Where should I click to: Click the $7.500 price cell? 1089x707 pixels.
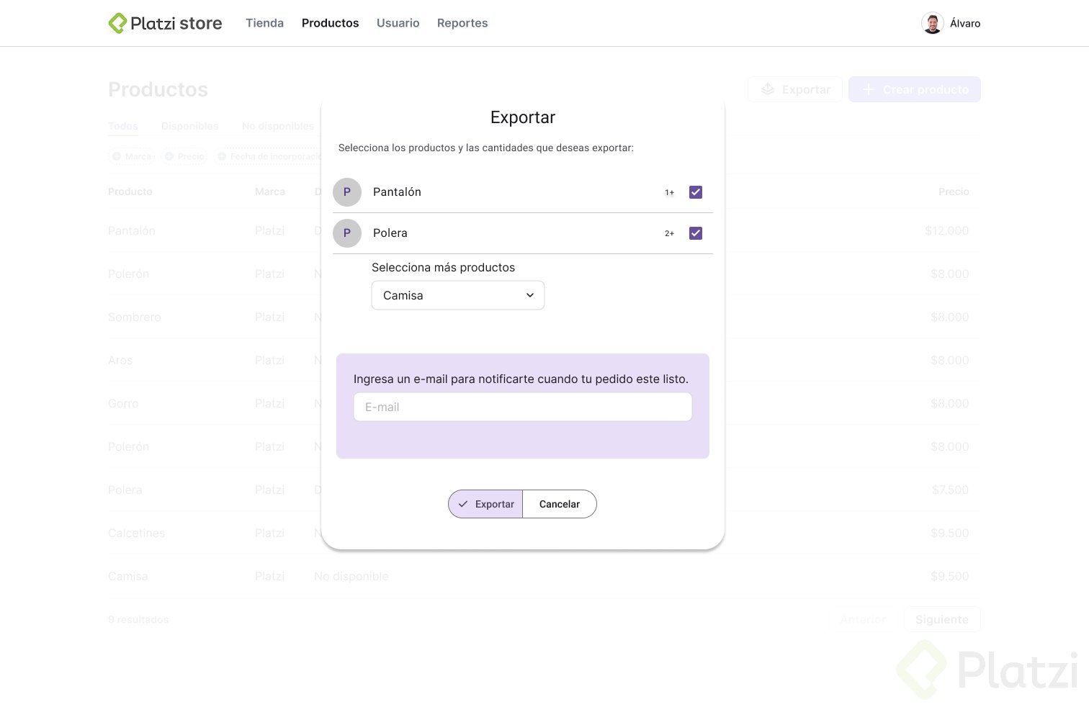click(x=951, y=490)
